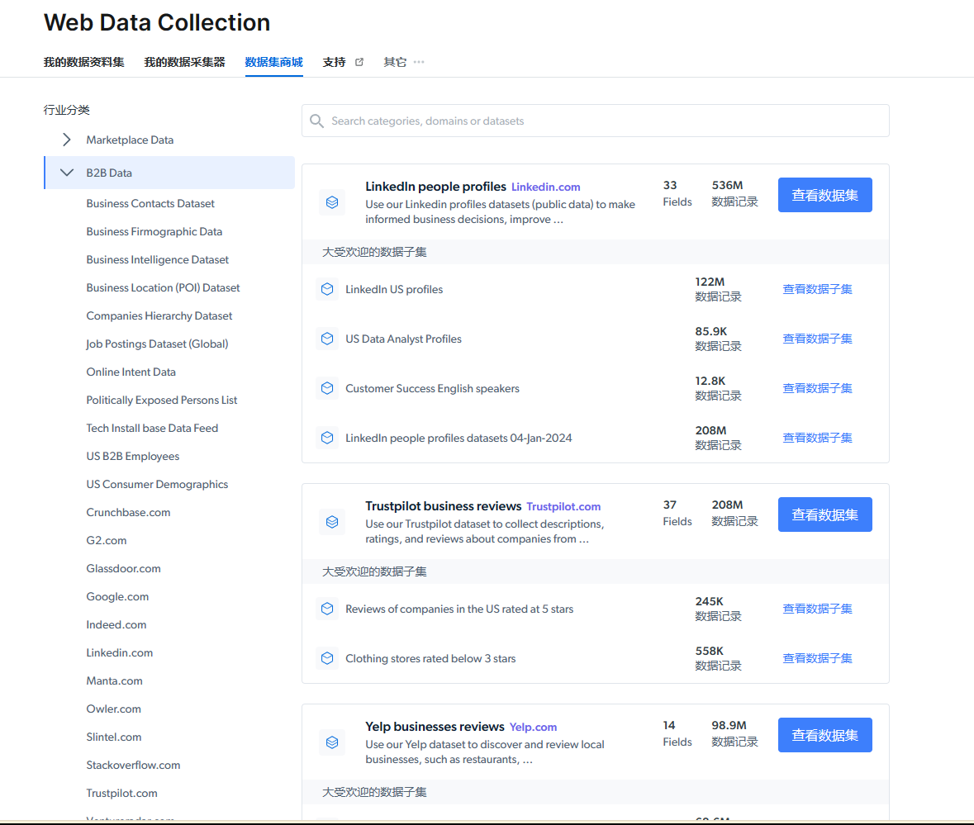
Task: Click 查看数据子集 for Clothing stores below 3 stars
Action: point(817,659)
